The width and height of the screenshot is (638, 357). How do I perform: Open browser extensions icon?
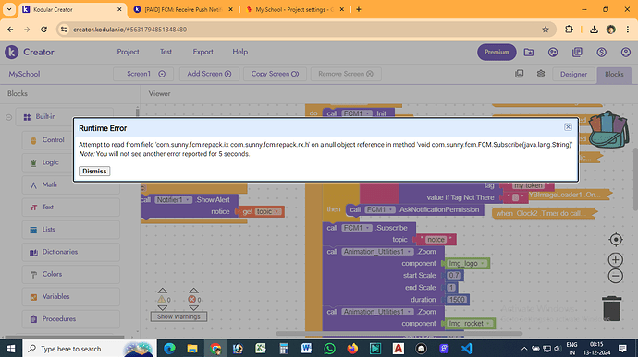tap(569, 30)
